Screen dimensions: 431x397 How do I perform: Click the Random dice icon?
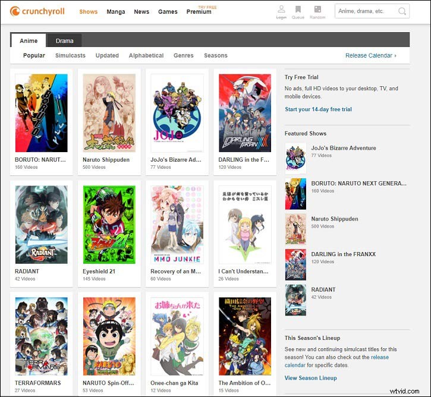click(x=317, y=9)
